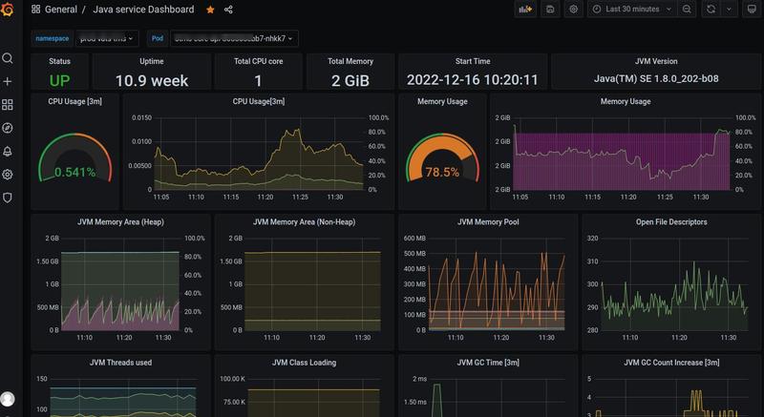
Task: Open the Configuration gear in sidebar
Action: click(x=8, y=175)
